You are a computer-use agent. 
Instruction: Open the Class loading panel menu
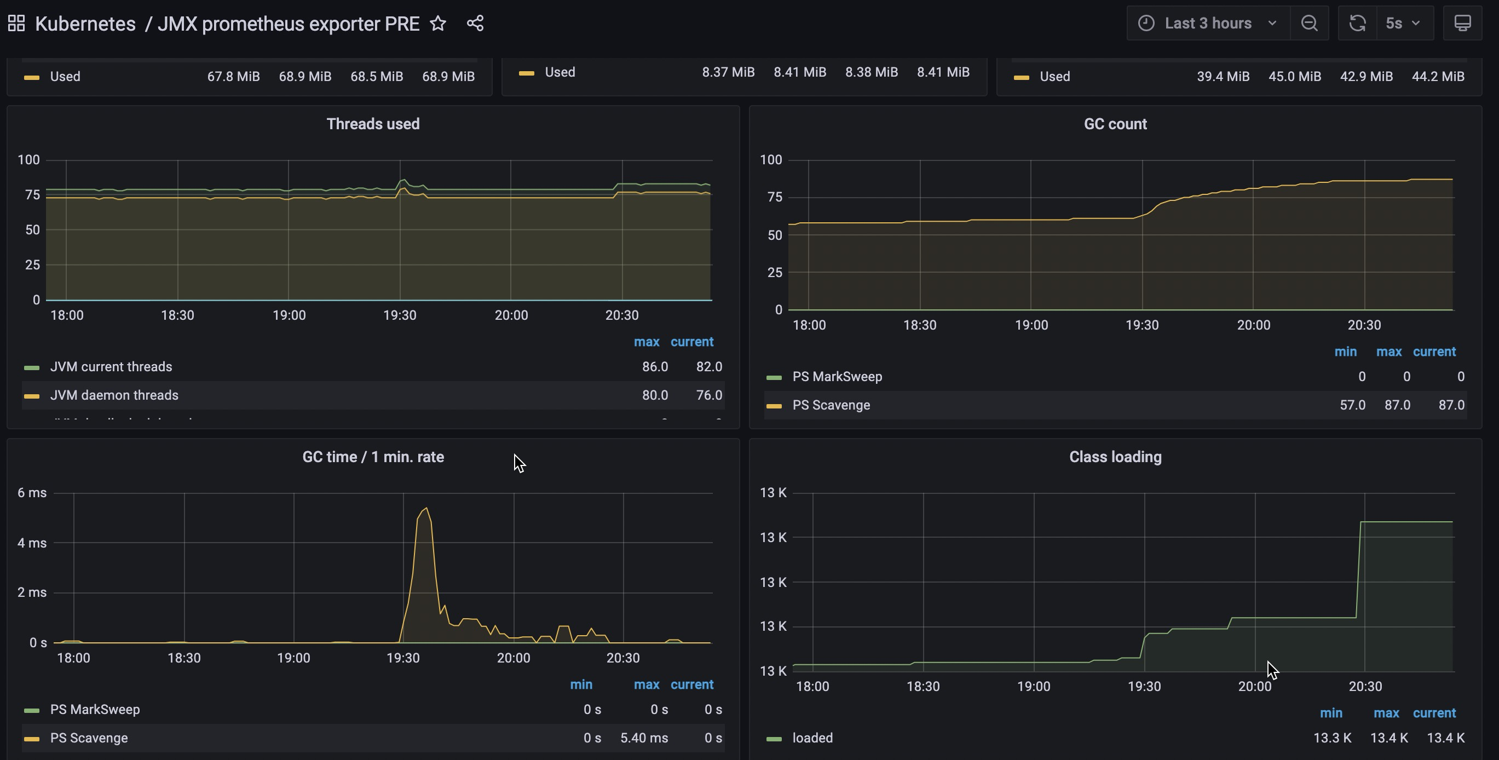(1115, 457)
